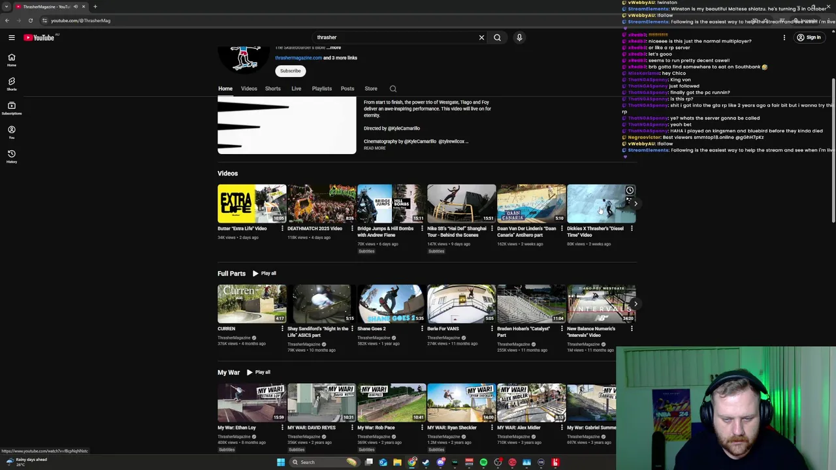Open options for Butter Extra Life video
This screenshot has height=470, width=836.
point(282,228)
